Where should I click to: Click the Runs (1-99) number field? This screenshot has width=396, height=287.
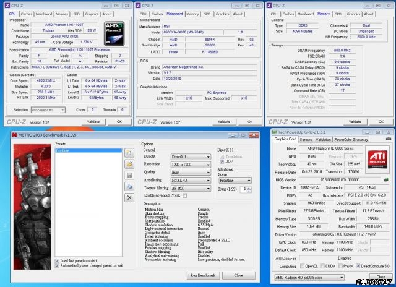[243, 189]
